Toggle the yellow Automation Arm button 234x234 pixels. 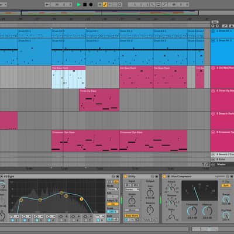105,4
